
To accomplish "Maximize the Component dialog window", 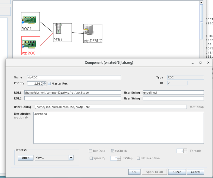I will pyautogui.click(x=200, y=62).
